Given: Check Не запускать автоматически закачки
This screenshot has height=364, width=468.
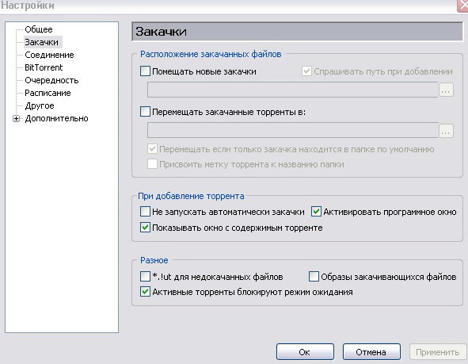Looking at the screenshot, I should pos(145,212).
